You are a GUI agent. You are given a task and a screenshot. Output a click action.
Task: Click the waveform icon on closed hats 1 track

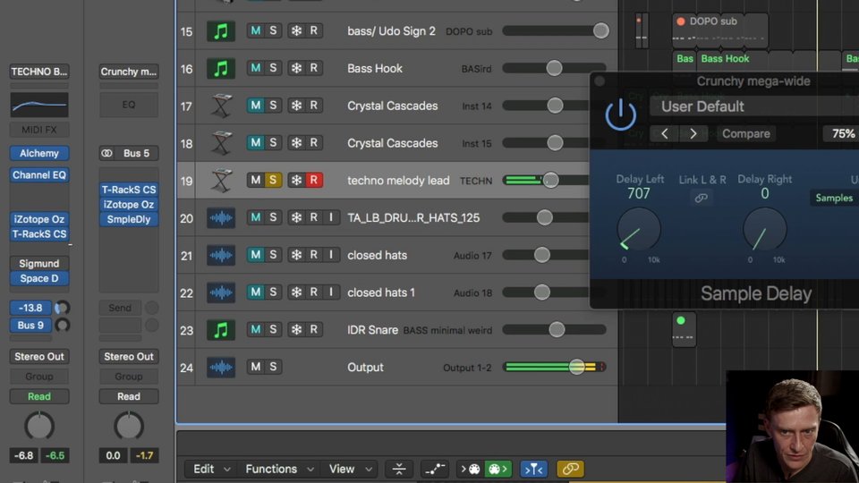(221, 292)
